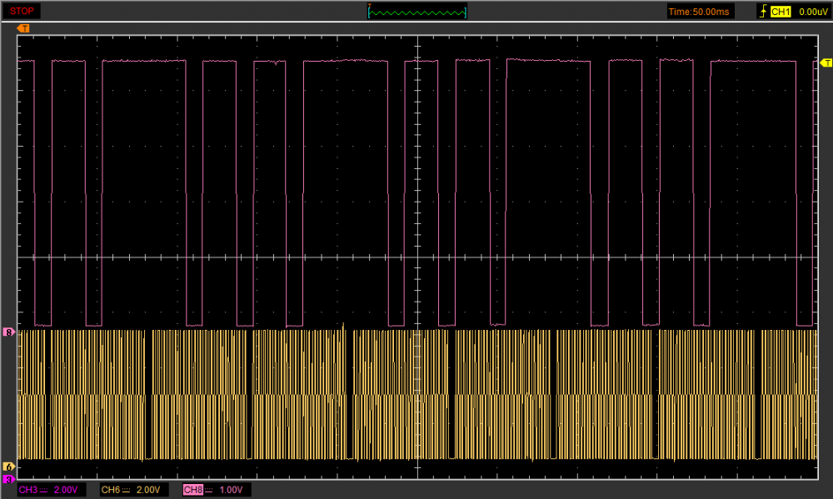The image size is (833, 499).
Task: Click the 0.00uV trigger level readout
Action: tap(813, 11)
